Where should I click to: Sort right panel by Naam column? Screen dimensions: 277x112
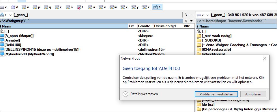pyautogui.click(x=237, y=26)
